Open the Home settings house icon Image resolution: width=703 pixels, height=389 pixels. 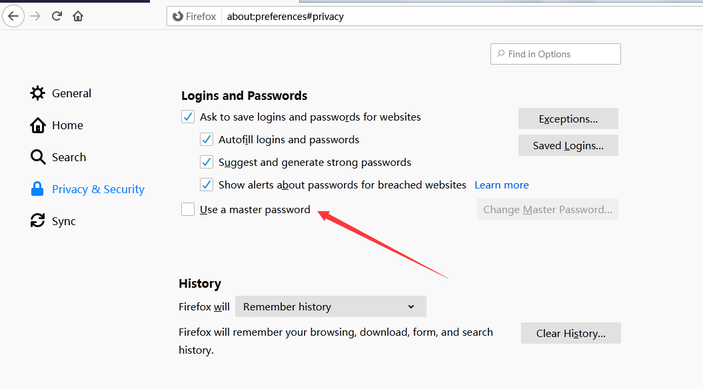38,125
